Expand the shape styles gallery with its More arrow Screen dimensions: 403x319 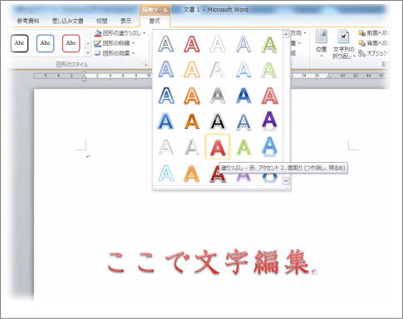(88, 52)
